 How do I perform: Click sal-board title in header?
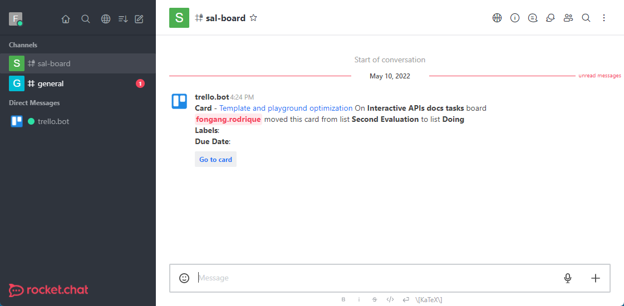(225, 18)
